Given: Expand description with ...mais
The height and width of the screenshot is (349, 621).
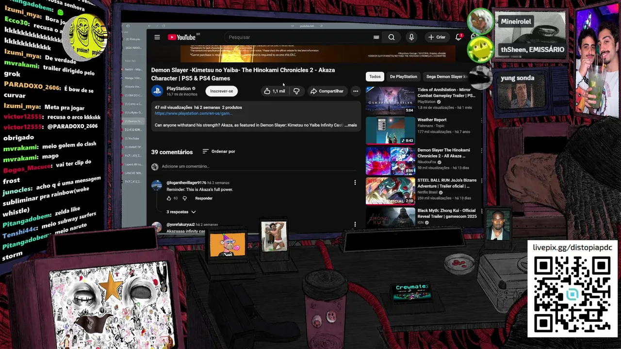Looking at the screenshot, I should point(351,125).
